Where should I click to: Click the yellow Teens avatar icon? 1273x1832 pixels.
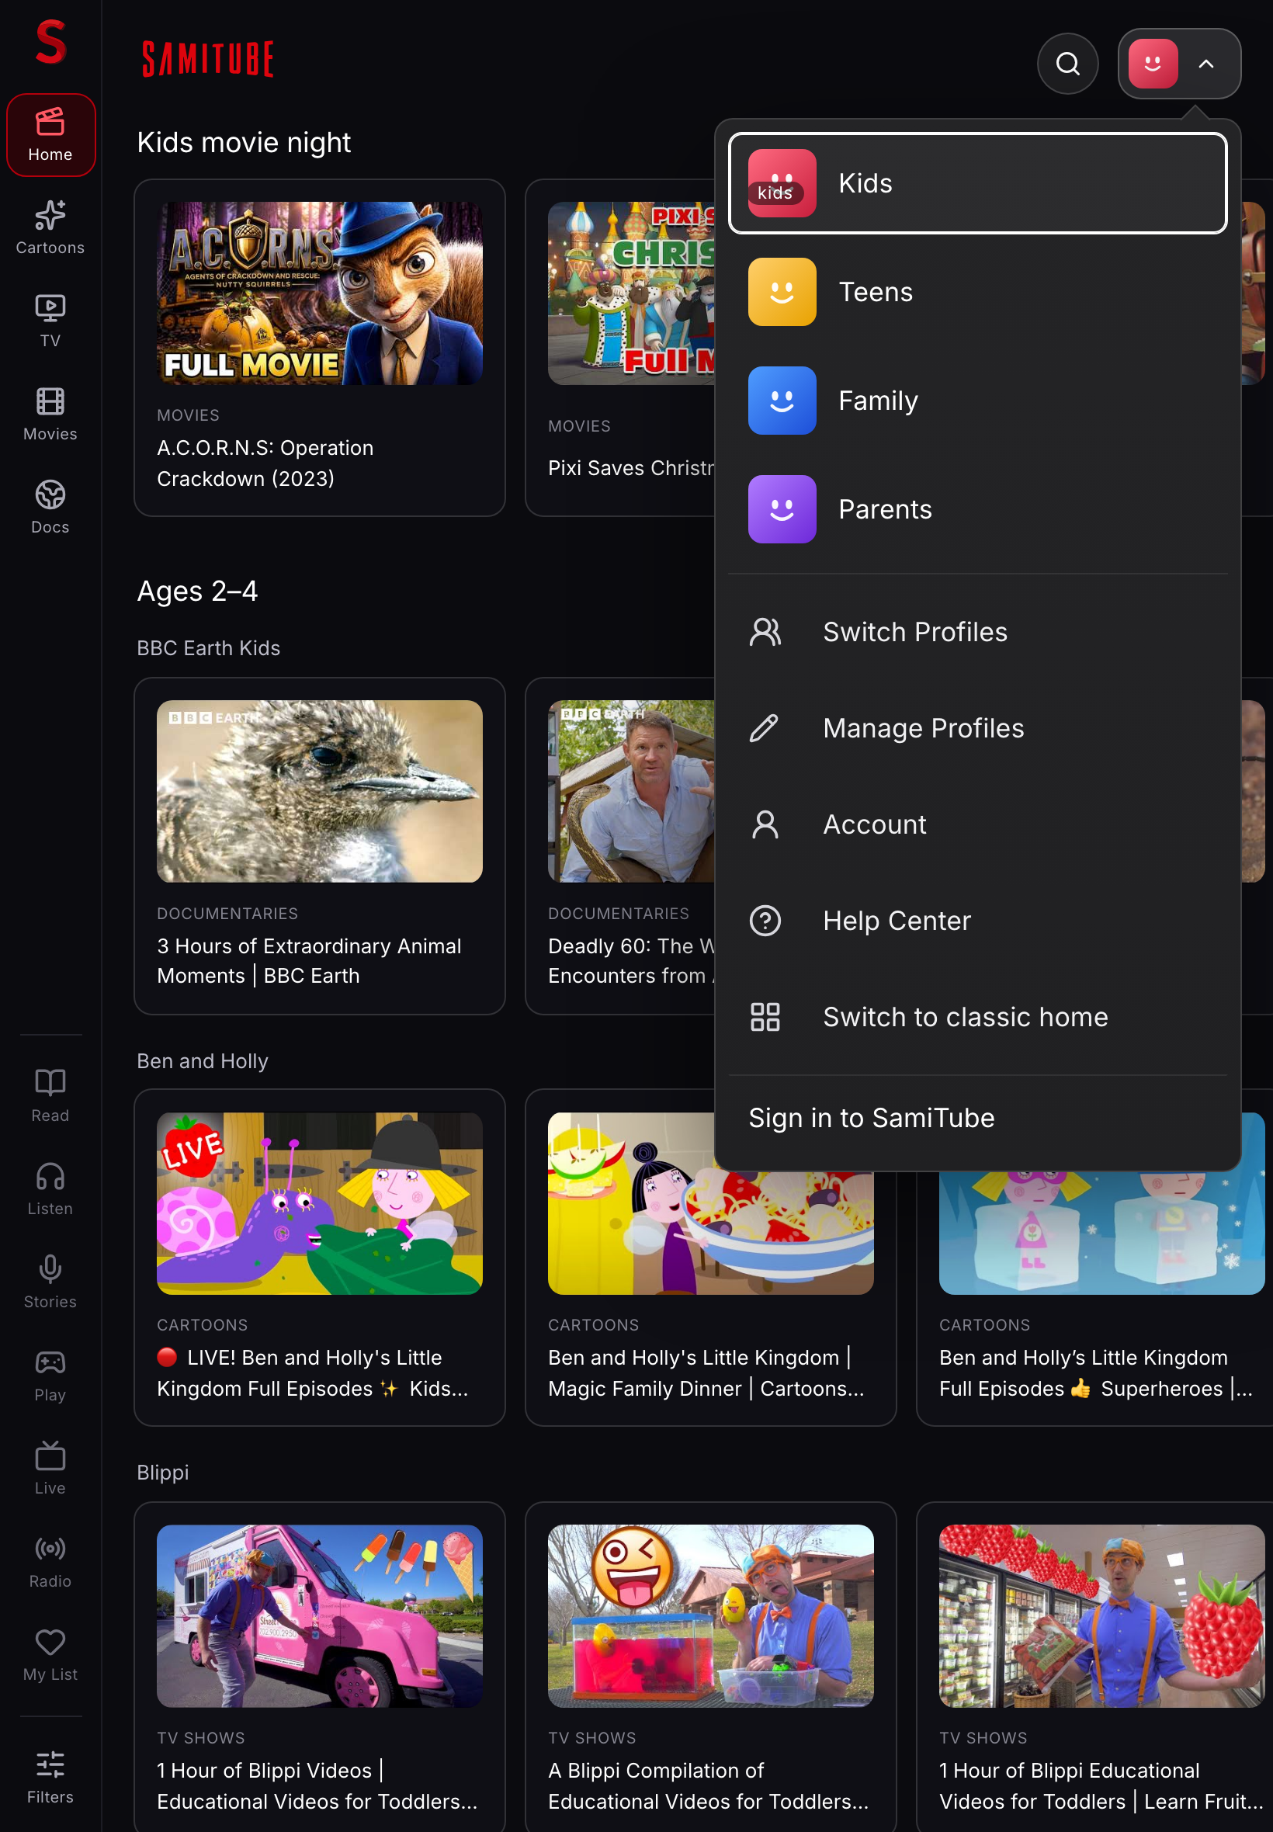782,292
